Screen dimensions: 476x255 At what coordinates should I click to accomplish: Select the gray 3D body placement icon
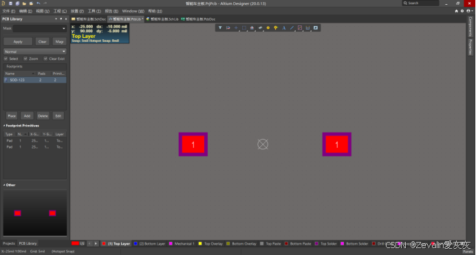point(260,27)
